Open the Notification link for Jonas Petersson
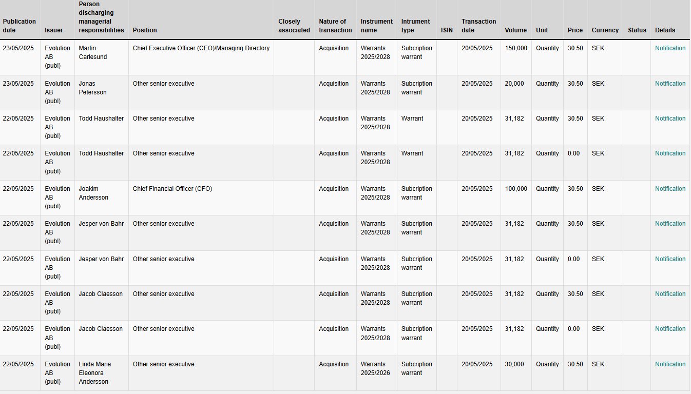Viewport: 691px width, 394px height. click(x=670, y=84)
